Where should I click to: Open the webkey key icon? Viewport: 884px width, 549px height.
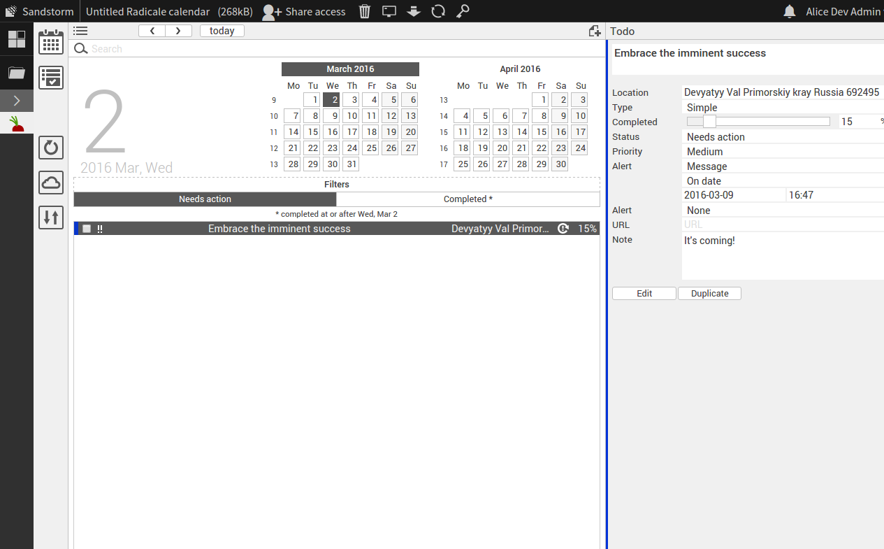463,11
